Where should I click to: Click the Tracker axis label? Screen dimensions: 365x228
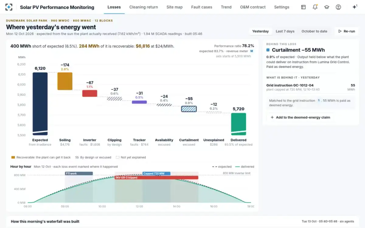click(139, 140)
